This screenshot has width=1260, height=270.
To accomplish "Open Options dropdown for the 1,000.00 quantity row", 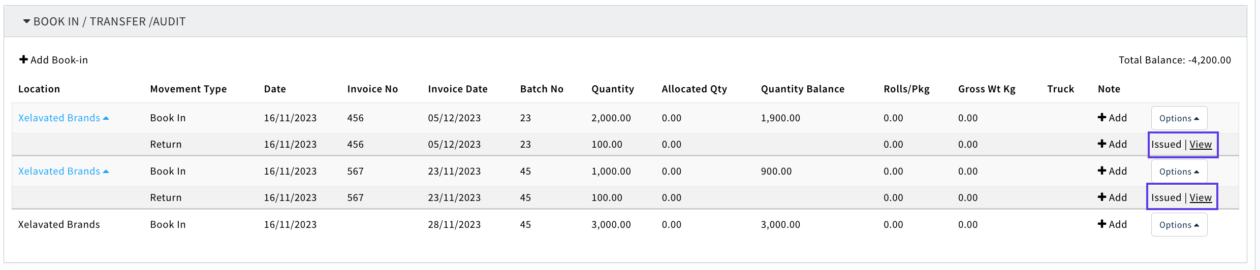I will click(x=1179, y=172).
